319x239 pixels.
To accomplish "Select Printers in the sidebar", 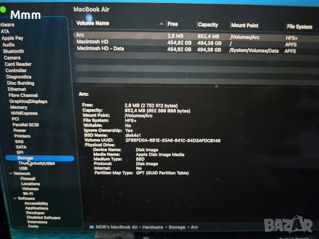I will [22, 136].
